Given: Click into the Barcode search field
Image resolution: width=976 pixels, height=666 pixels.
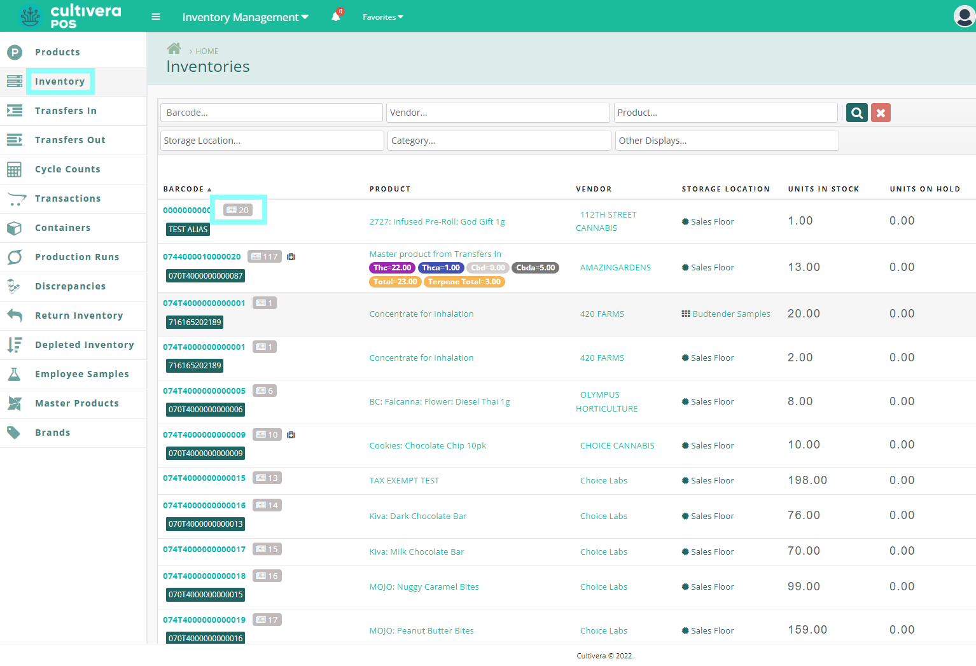Looking at the screenshot, I should [x=272, y=113].
